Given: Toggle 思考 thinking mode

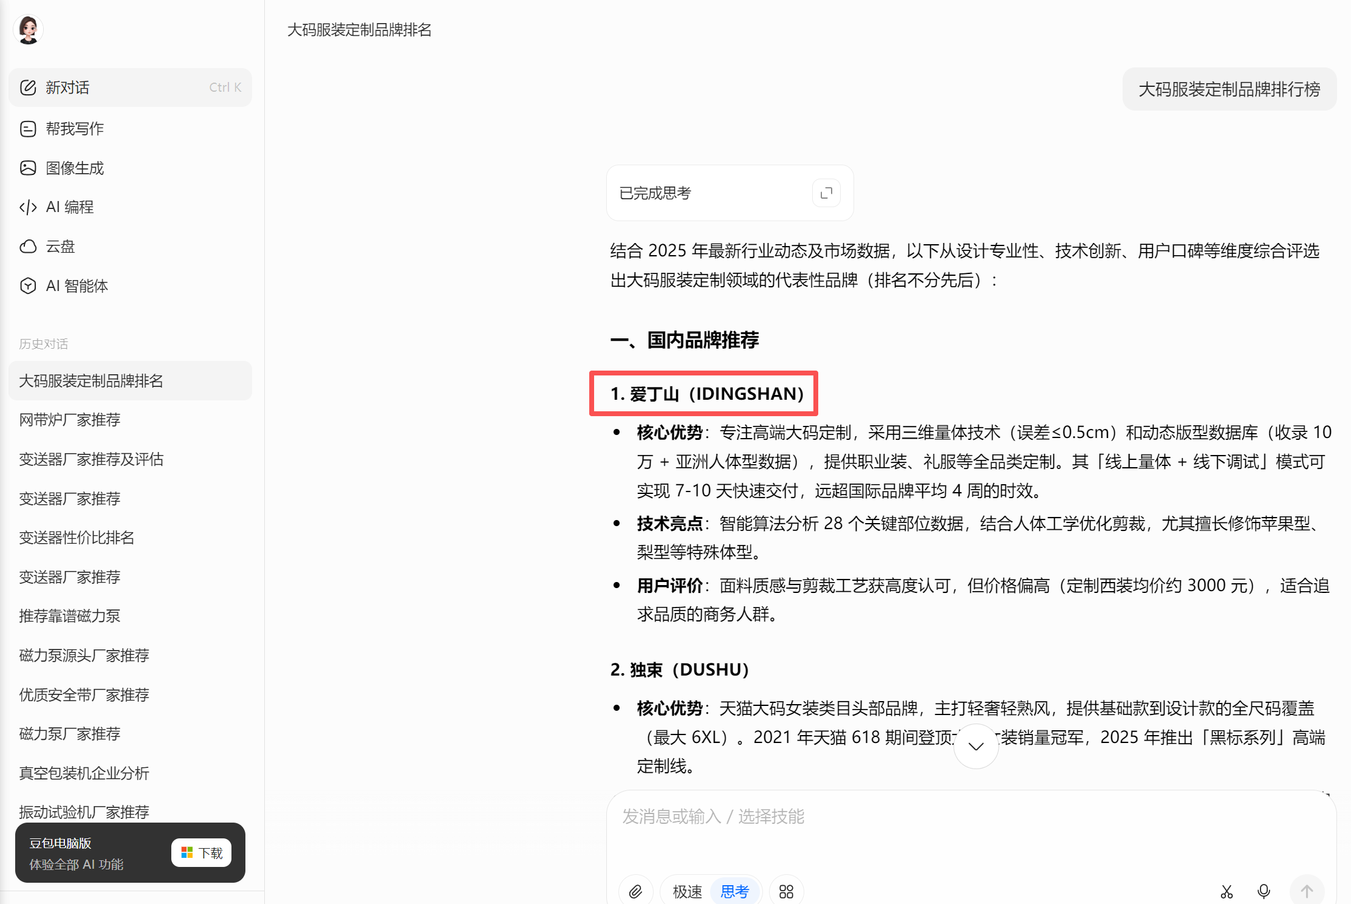Looking at the screenshot, I should 734,891.
